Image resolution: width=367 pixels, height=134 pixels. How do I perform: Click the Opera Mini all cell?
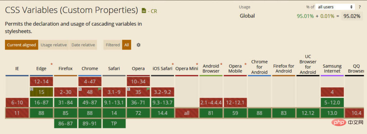click(x=186, y=113)
